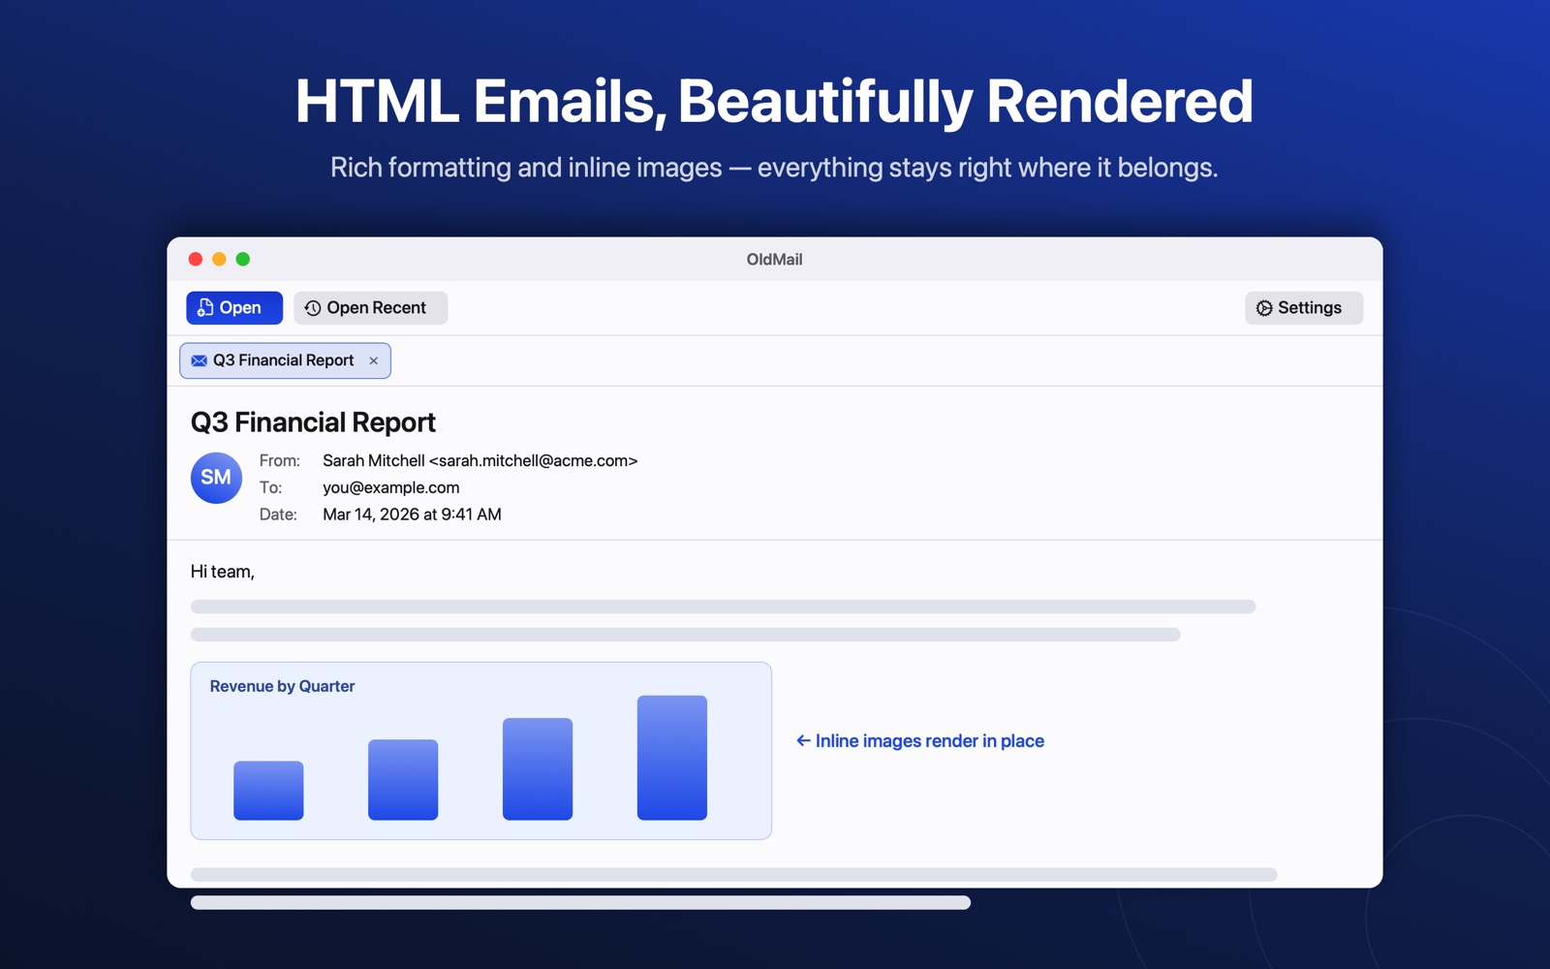This screenshot has width=1550, height=969.
Task: Click the date Mar 14, 2026 at 9:41 AM
Action: [412, 515]
